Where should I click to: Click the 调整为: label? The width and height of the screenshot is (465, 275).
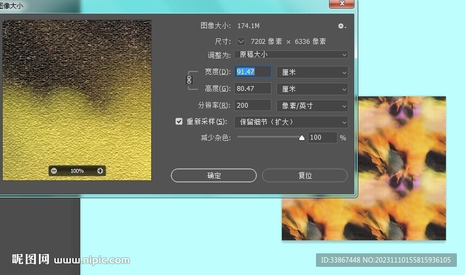pyautogui.click(x=219, y=55)
